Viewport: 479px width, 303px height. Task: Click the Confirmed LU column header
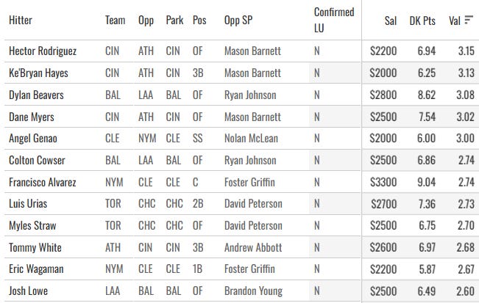click(x=334, y=20)
